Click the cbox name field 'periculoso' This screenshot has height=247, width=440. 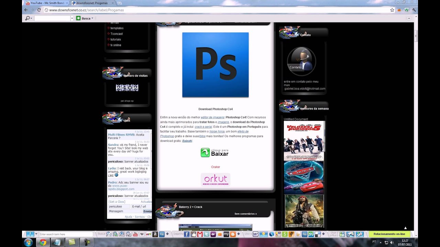pyautogui.click(x=119, y=207)
